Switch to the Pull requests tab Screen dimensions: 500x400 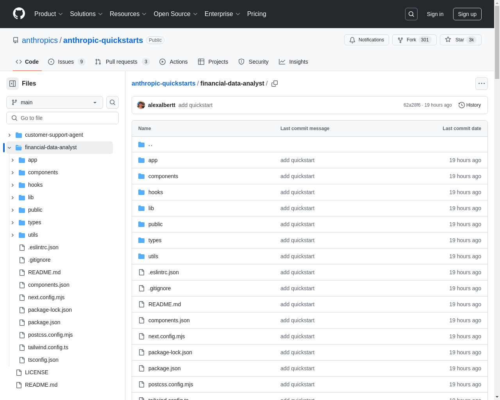(x=122, y=62)
